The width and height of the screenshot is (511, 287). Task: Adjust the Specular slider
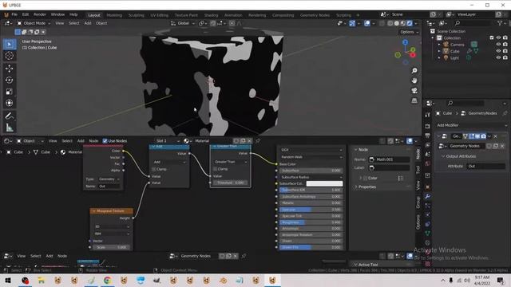(x=311, y=210)
